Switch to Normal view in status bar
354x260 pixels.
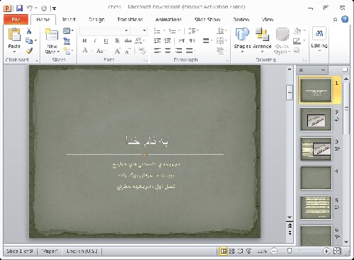tap(223, 251)
